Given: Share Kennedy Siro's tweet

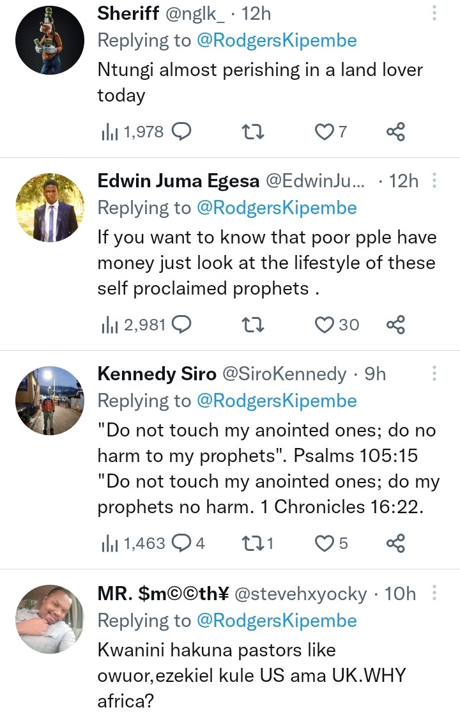Looking at the screenshot, I should click(396, 544).
